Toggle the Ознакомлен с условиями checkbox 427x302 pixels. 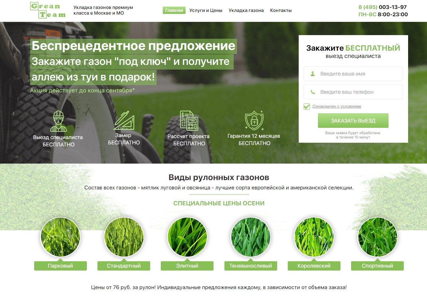pyautogui.click(x=307, y=106)
